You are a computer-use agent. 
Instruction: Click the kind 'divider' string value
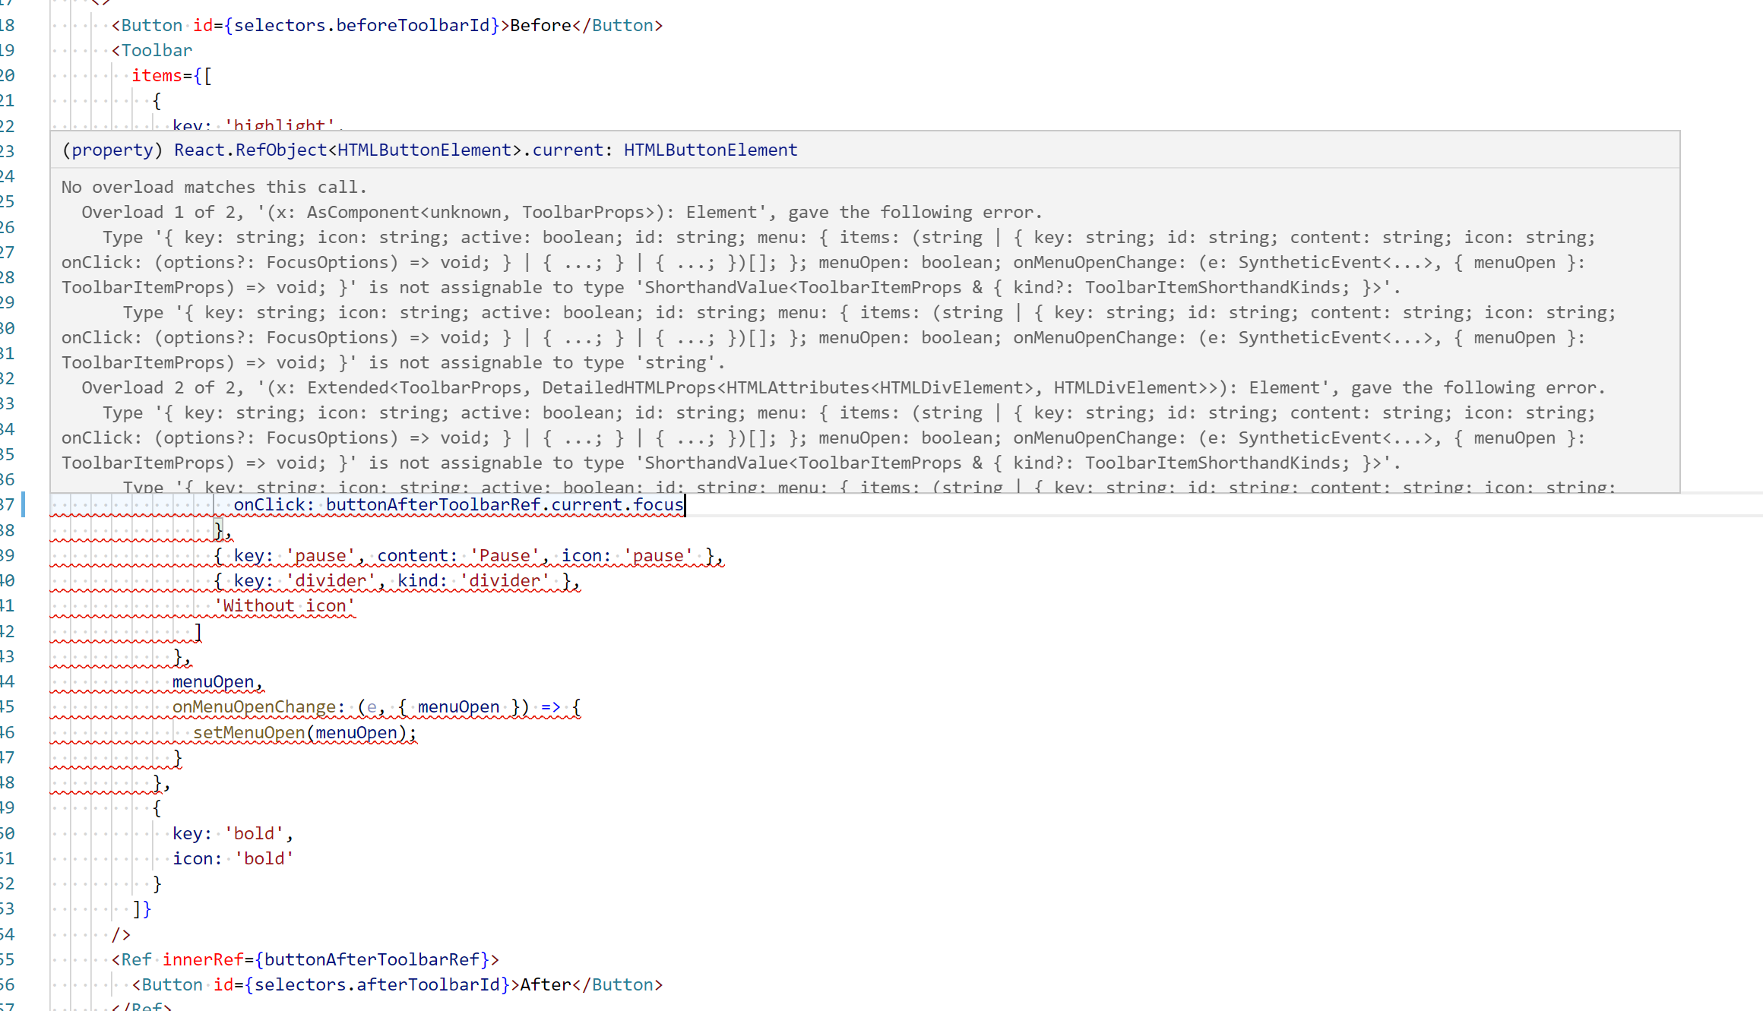tap(505, 580)
